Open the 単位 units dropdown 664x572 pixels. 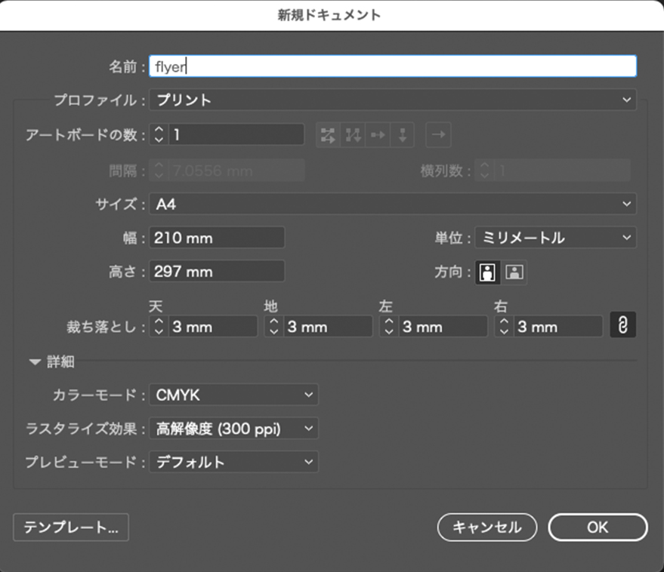555,238
